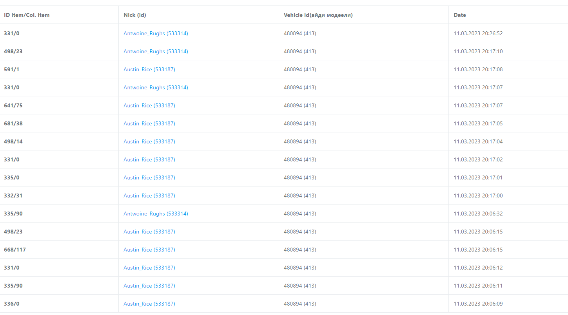Open Austin_Rice link in the 336/0 row

[149, 304]
